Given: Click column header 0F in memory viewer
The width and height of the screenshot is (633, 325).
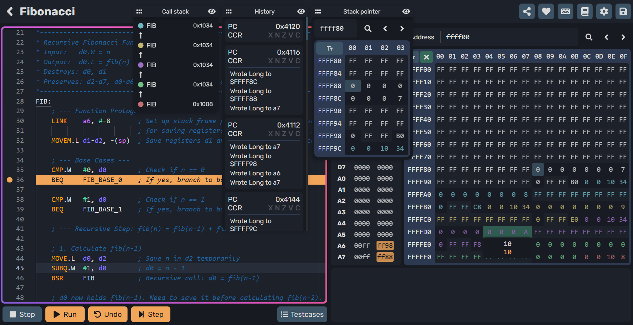Looking at the screenshot, I should 623,56.
